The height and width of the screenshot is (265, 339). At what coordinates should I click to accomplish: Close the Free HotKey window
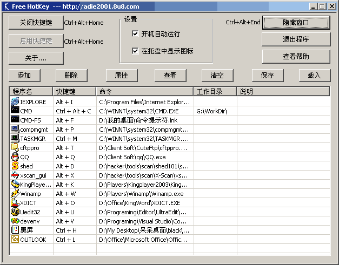click(332, 6)
